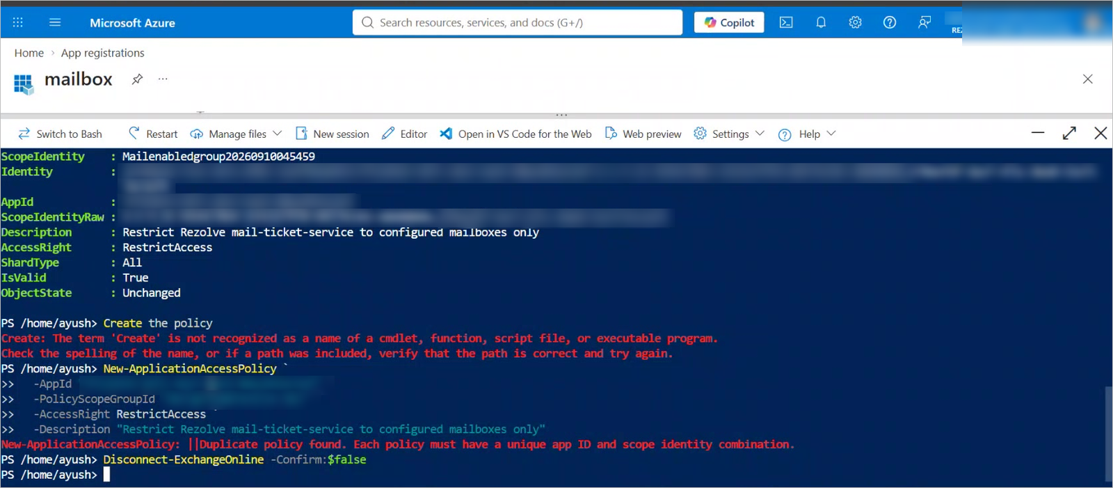
Task: Click the 'Unchanged' ObjectState value
Action: click(152, 293)
